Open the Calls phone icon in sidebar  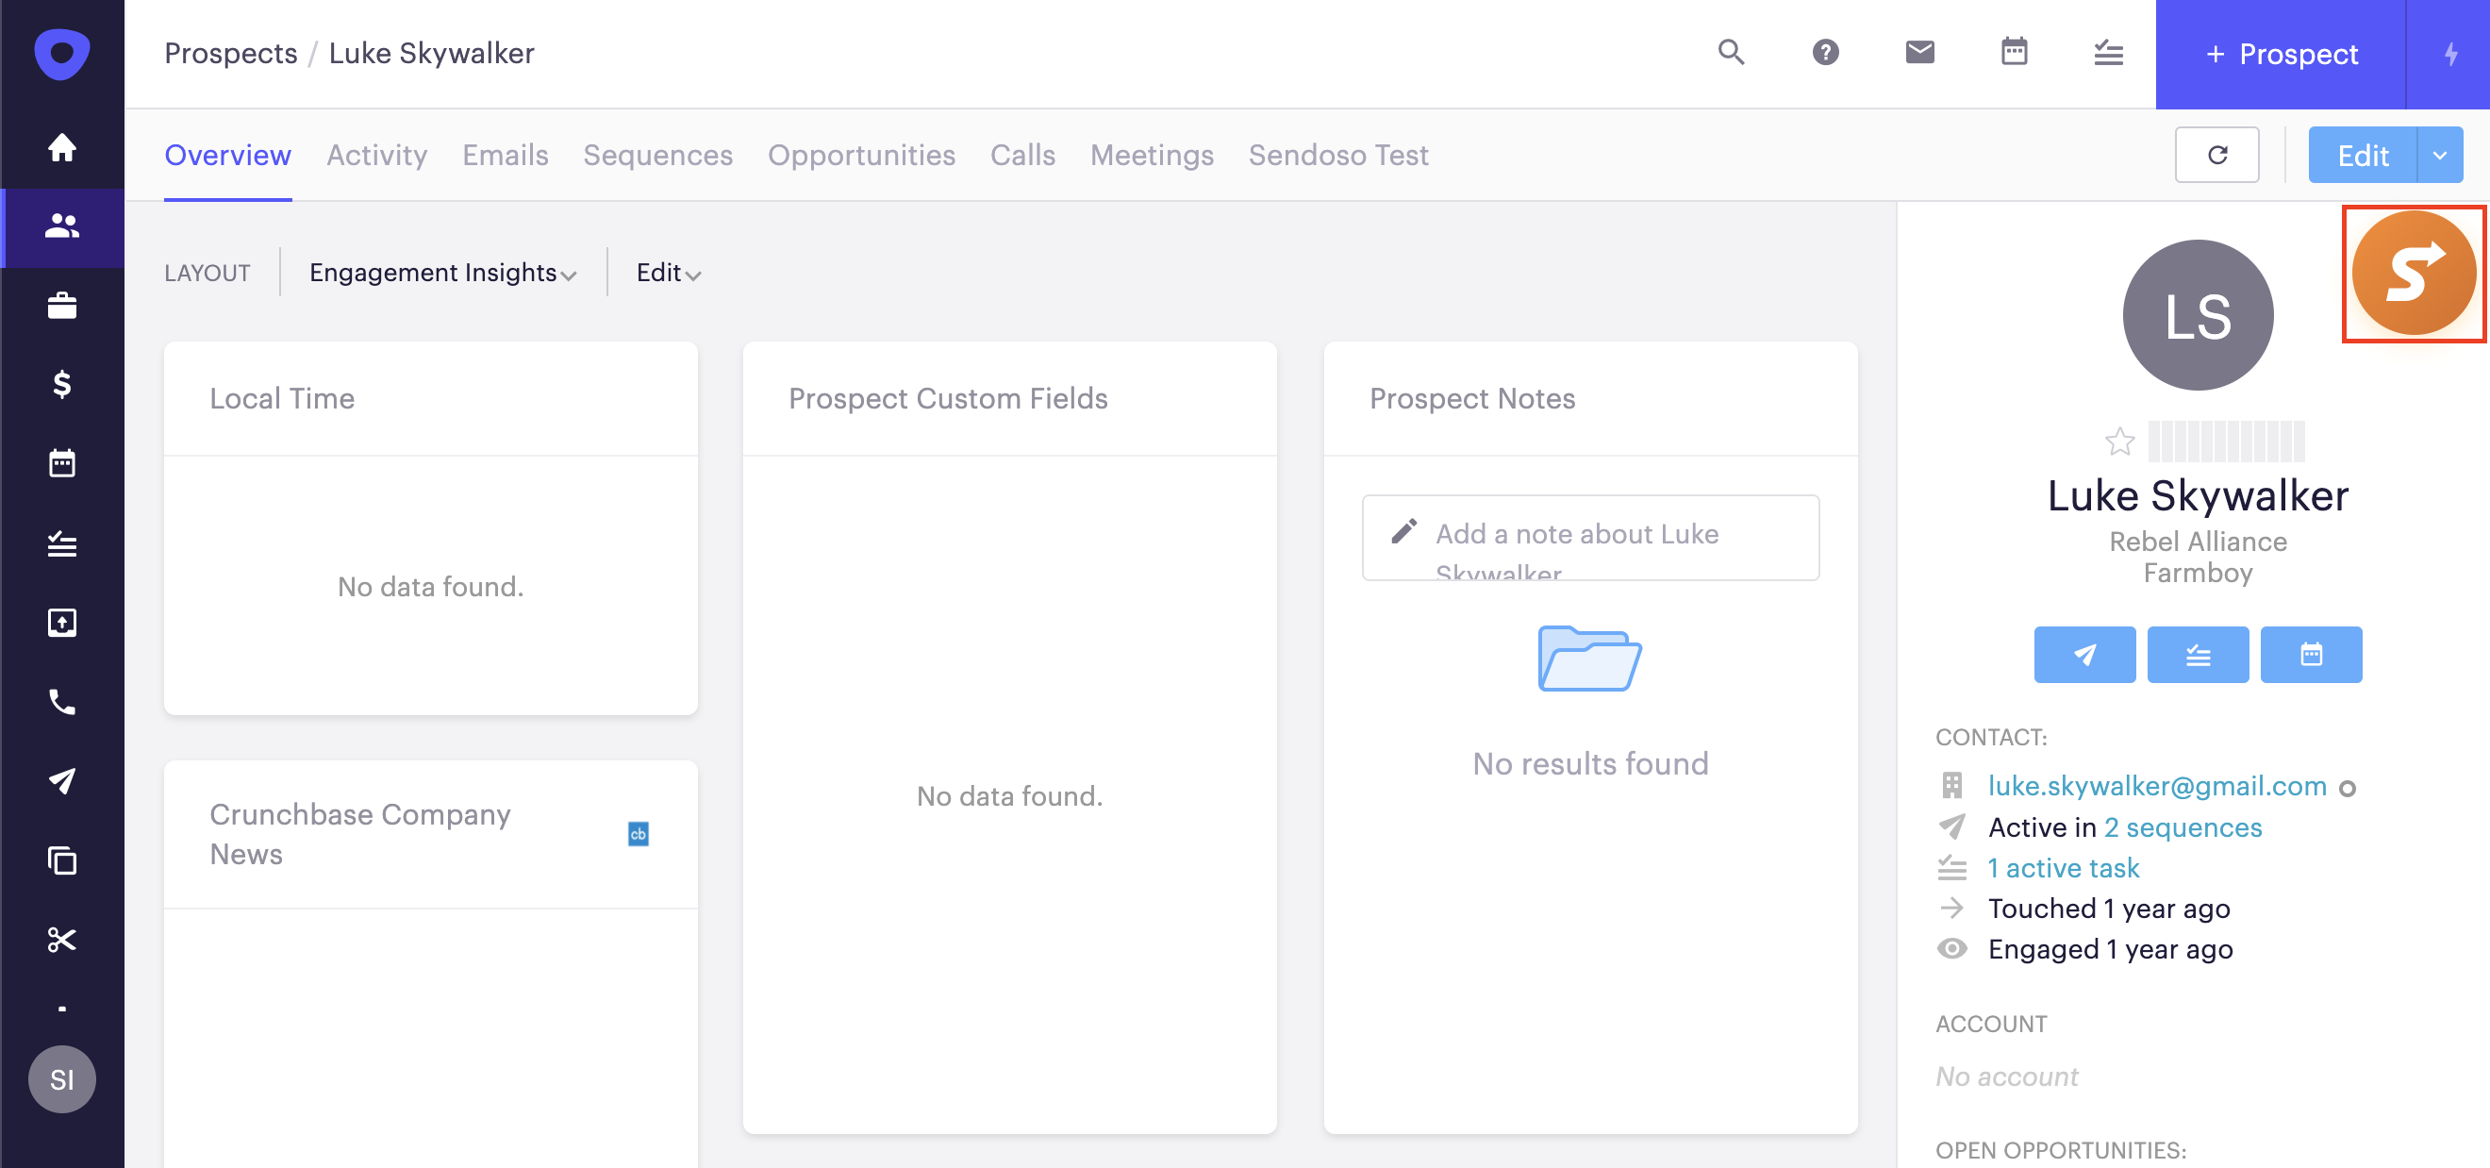point(62,702)
